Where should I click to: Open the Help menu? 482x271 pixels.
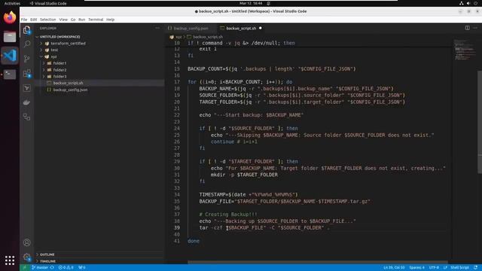(111, 20)
